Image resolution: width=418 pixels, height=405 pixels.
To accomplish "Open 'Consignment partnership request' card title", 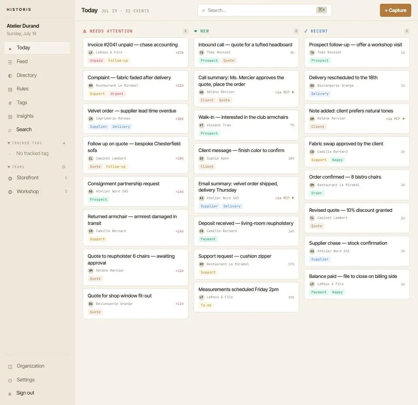I will click(124, 184).
